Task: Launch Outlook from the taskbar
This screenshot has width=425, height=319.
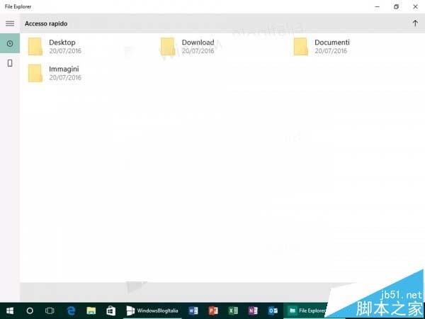Action: [273, 310]
